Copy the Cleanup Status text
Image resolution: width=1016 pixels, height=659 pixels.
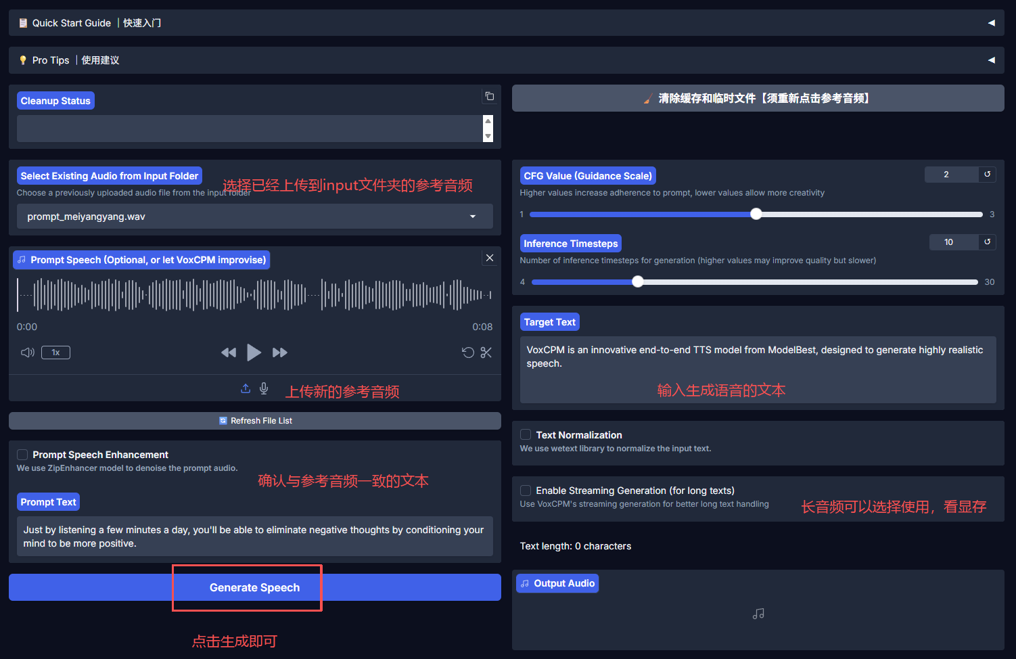click(490, 96)
